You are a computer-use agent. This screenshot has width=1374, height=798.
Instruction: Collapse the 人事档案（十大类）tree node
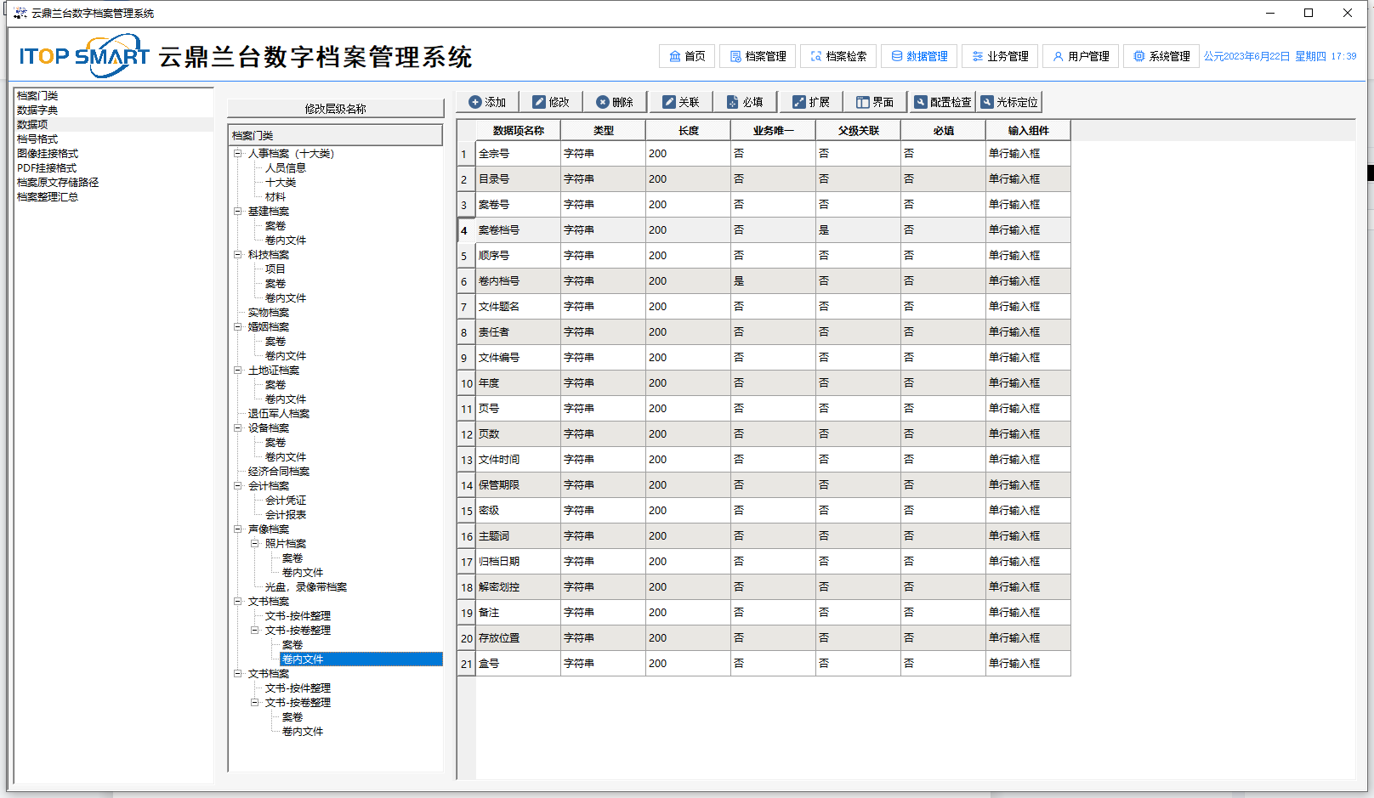pyautogui.click(x=238, y=154)
